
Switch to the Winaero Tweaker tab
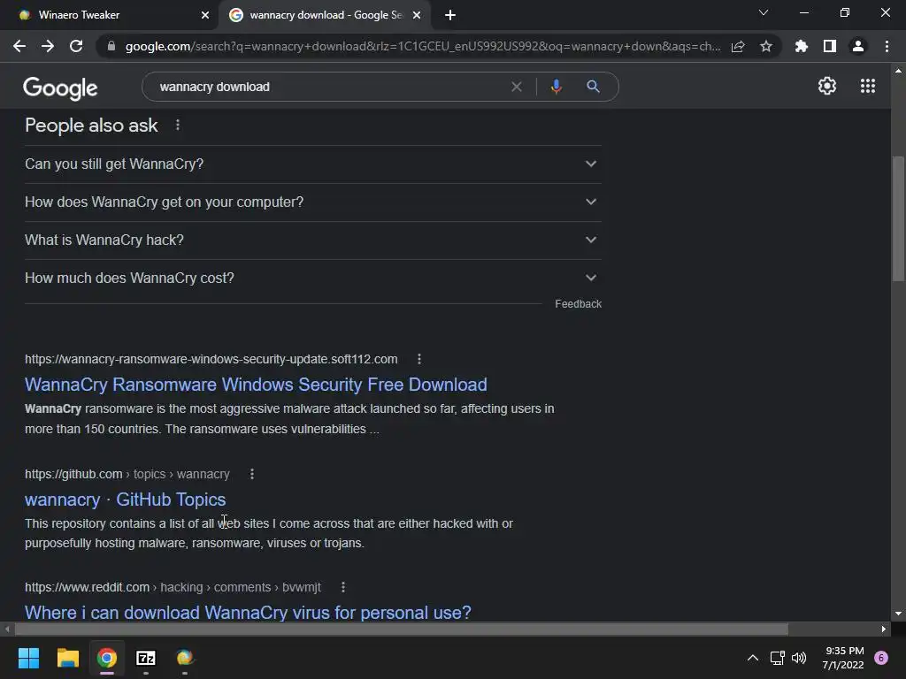(x=110, y=15)
